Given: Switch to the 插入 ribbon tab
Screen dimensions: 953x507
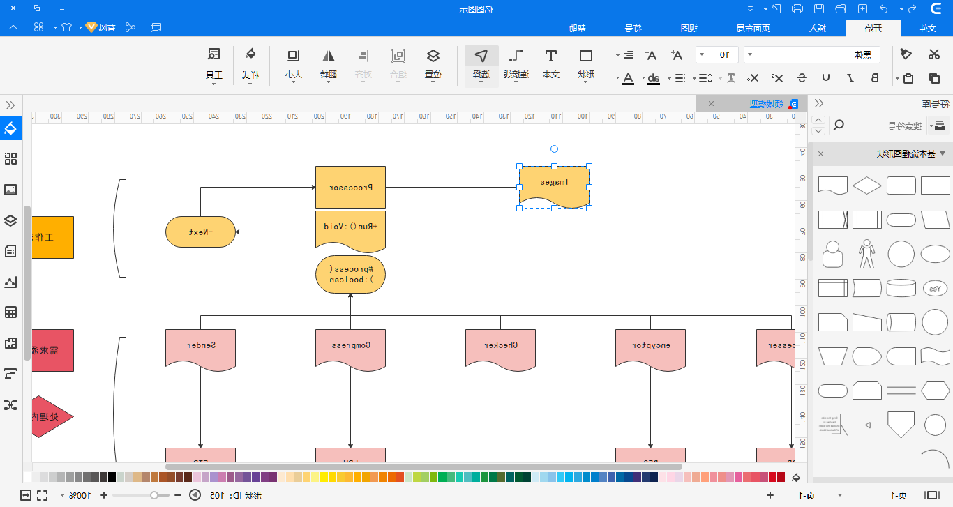Looking at the screenshot, I should [816, 28].
